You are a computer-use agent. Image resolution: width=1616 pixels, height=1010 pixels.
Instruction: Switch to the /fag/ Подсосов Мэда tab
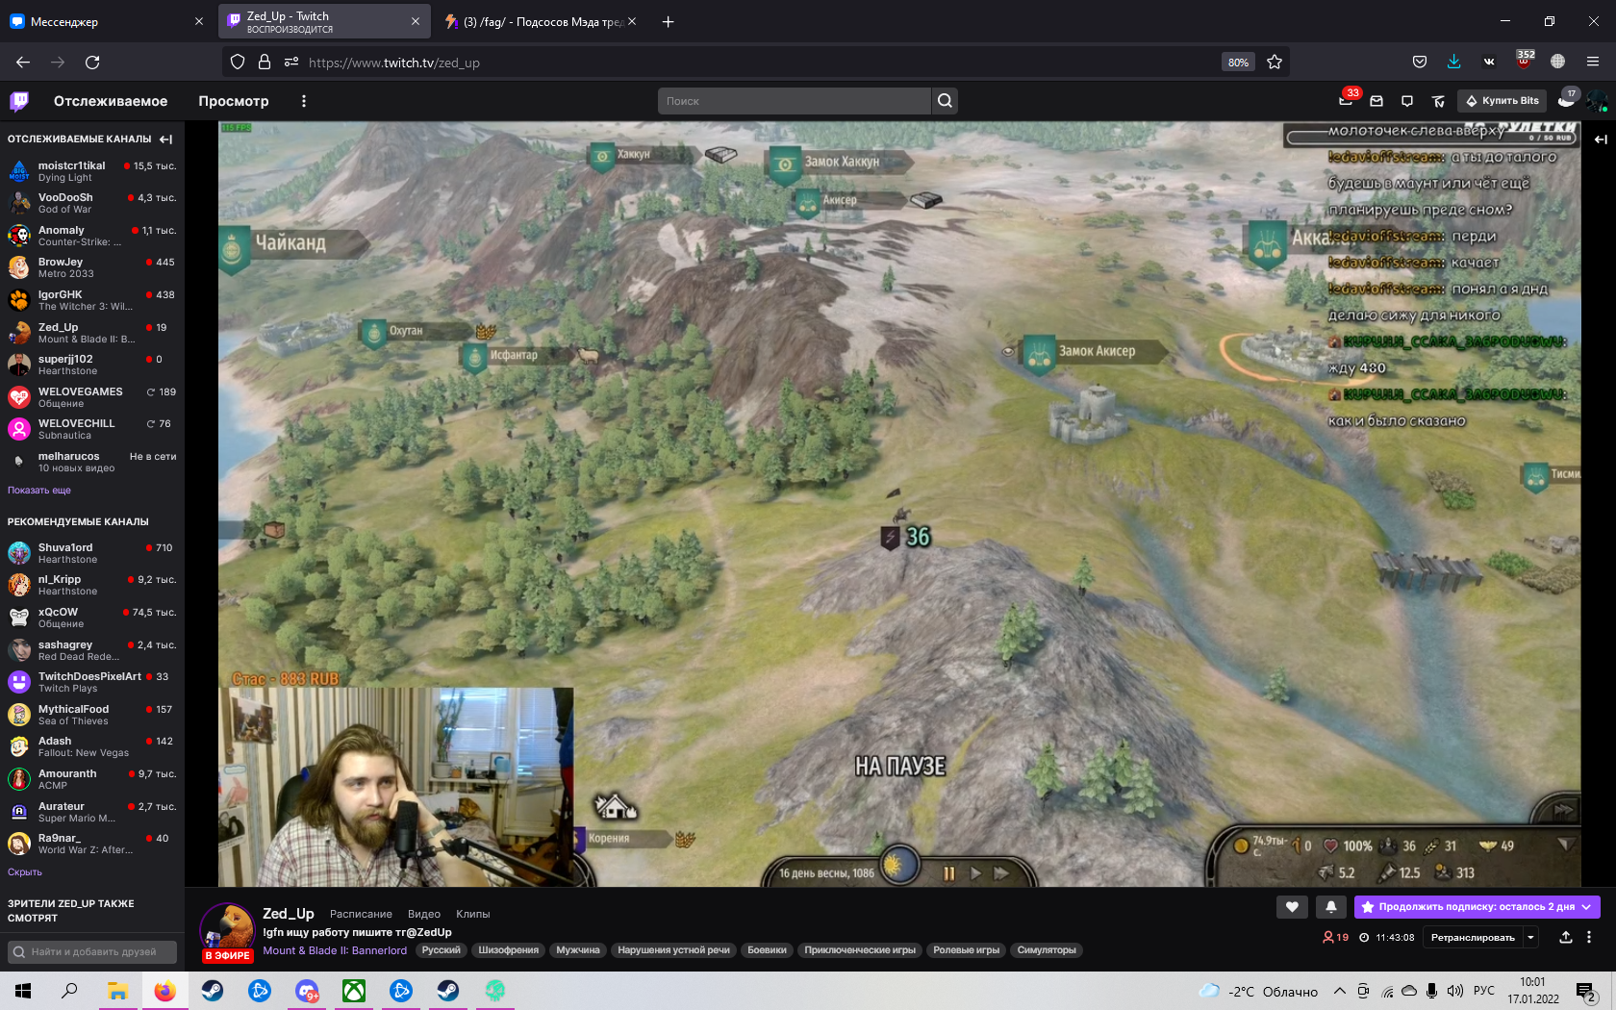click(x=541, y=21)
